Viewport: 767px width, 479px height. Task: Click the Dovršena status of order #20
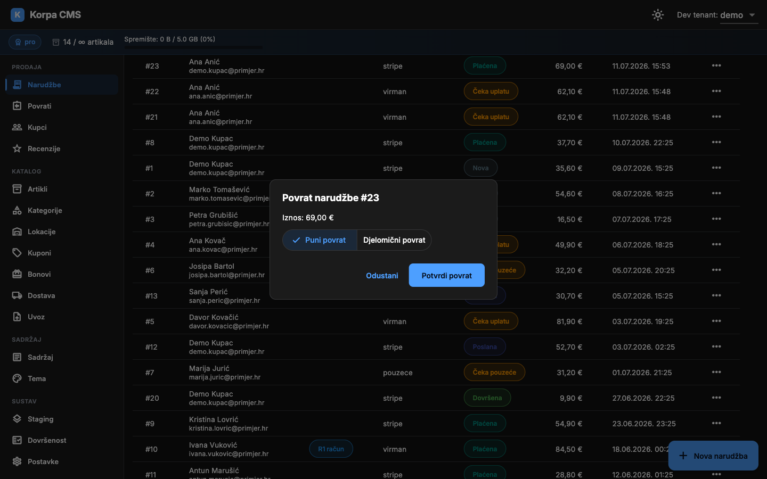(x=487, y=398)
